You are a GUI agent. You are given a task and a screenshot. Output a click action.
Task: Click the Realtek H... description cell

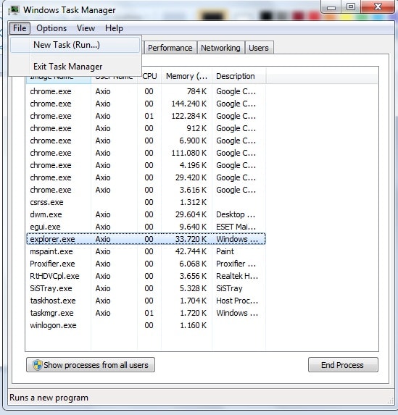point(237,276)
